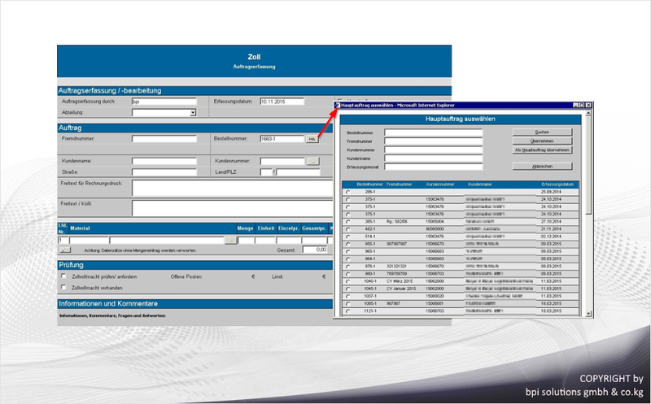Screen dimensions: 651x404
Task: Click the Abbrechen button
Action: click(542, 167)
